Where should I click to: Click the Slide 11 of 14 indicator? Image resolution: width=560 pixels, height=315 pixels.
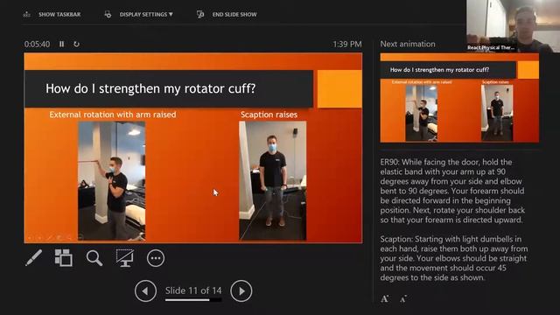tap(193, 290)
